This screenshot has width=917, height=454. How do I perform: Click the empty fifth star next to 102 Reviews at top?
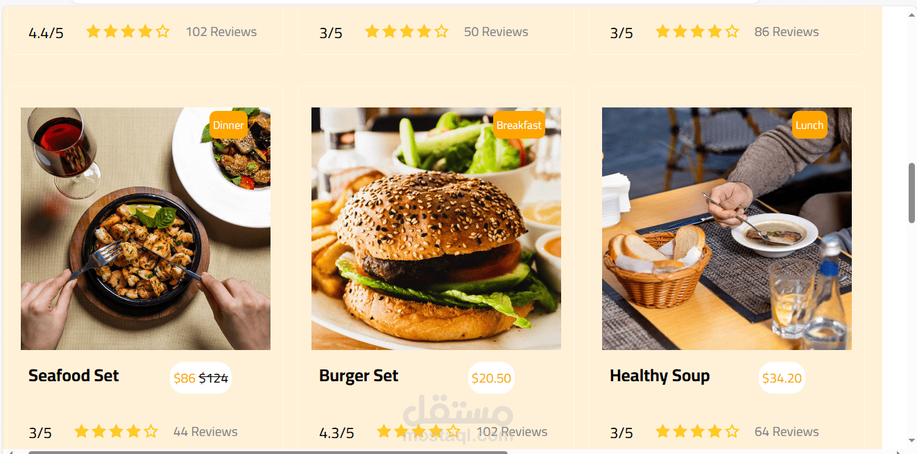pos(162,31)
